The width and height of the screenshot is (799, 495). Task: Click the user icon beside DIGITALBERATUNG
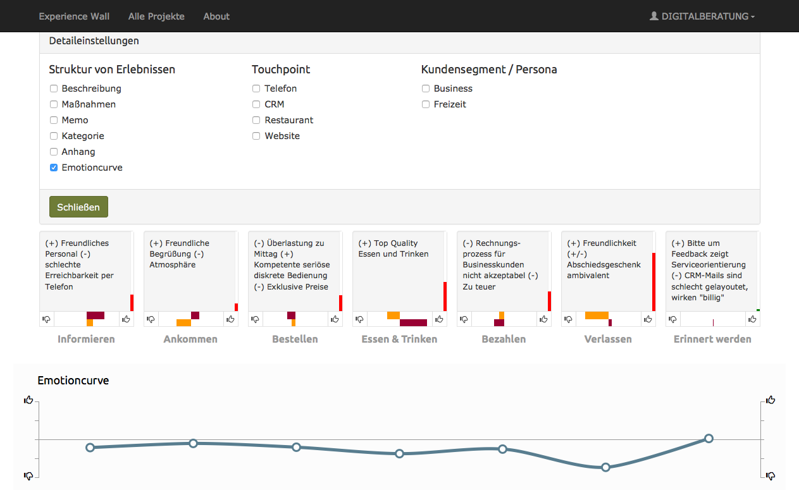654,16
